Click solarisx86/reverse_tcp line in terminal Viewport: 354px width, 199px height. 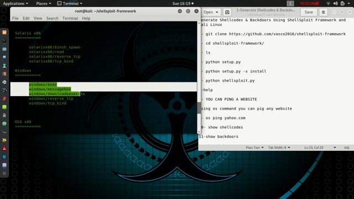54,56
